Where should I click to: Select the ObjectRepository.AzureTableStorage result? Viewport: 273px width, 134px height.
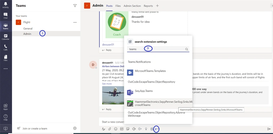tap(158, 114)
